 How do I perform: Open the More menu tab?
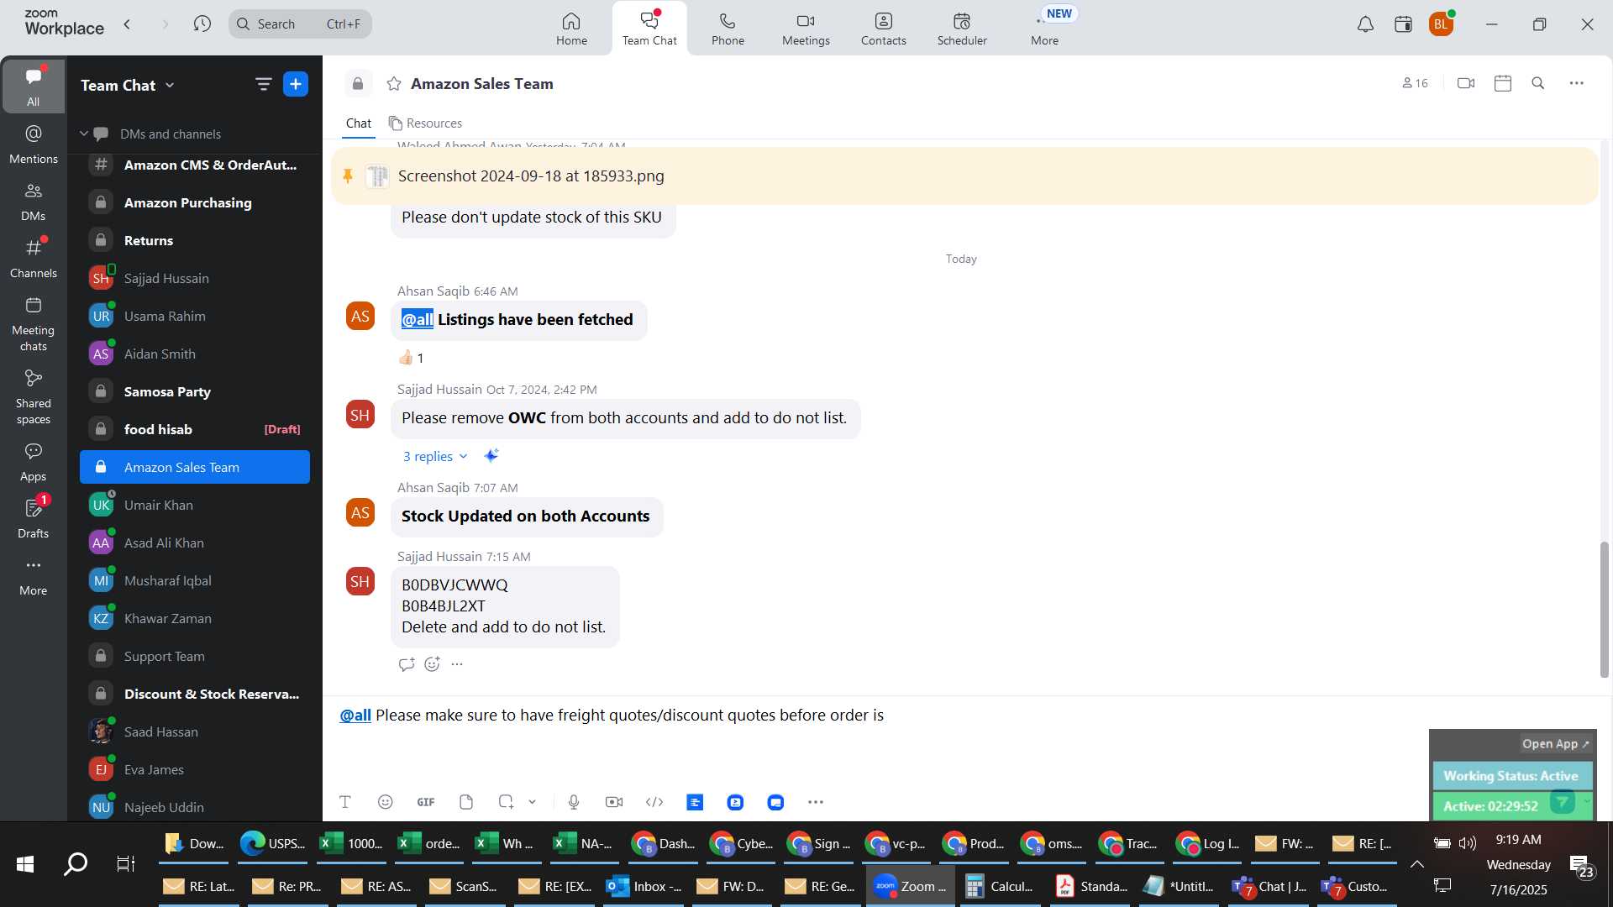click(x=1044, y=29)
